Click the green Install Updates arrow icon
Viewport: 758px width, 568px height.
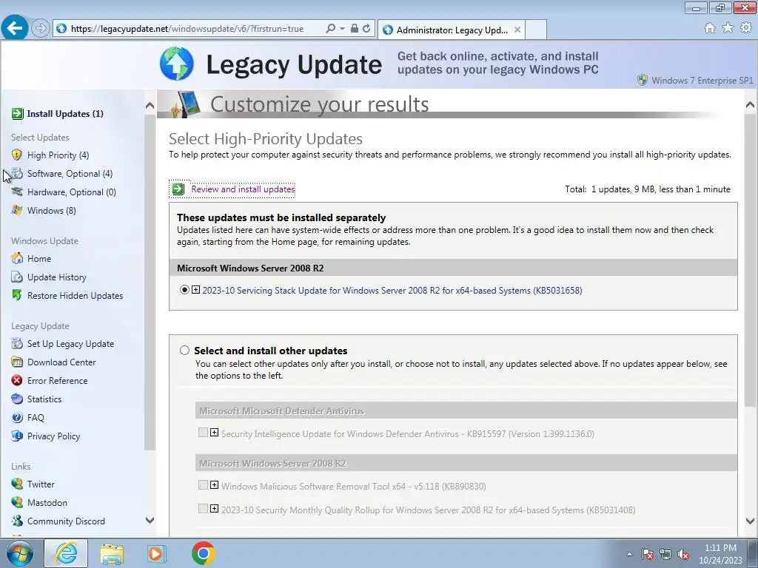18,113
